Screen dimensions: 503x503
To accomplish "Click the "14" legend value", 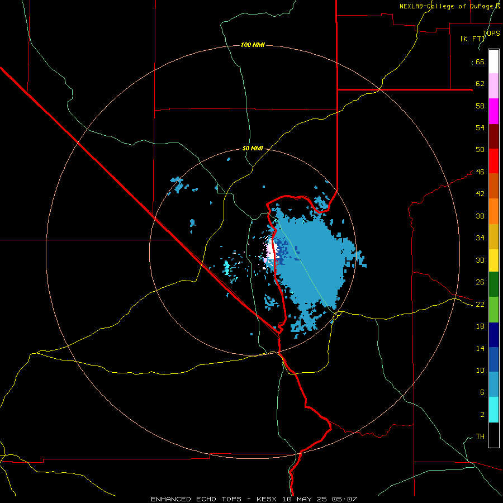I will coord(480,348).
